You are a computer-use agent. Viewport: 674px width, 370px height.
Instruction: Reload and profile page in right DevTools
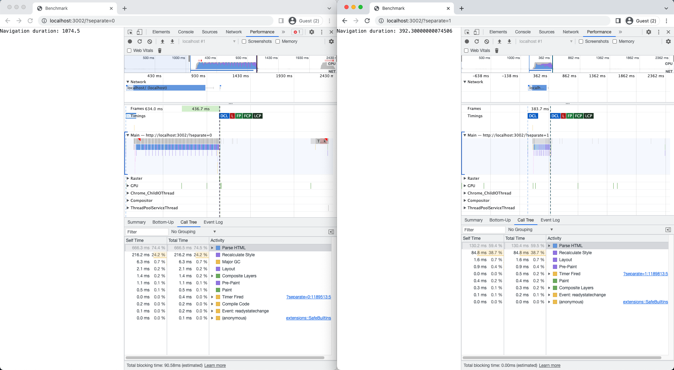[x=477, y=41]
